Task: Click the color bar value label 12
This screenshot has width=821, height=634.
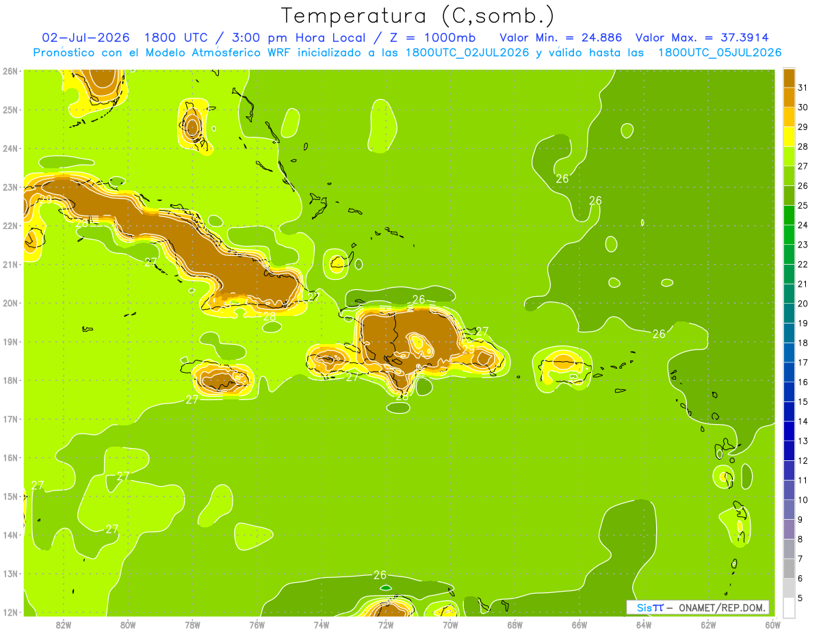Action: (x=803, y=460)
